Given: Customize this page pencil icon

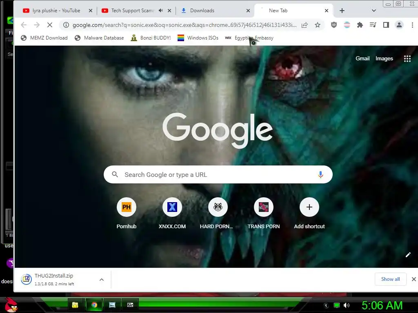Looking at the screenshot, I should click(x=408, y=255).
